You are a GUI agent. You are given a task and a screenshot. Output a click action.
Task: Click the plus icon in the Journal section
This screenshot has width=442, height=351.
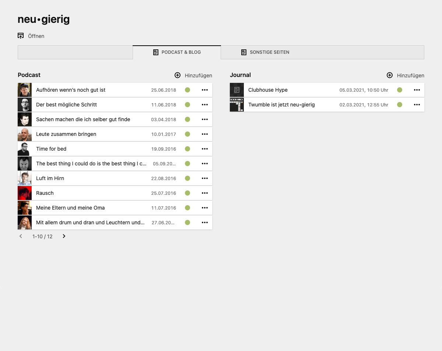click(390, 75)
